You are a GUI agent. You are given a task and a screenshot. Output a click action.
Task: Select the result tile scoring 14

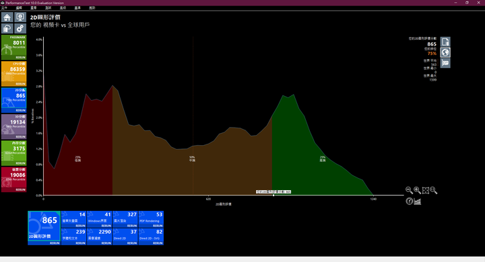(73, 219)
